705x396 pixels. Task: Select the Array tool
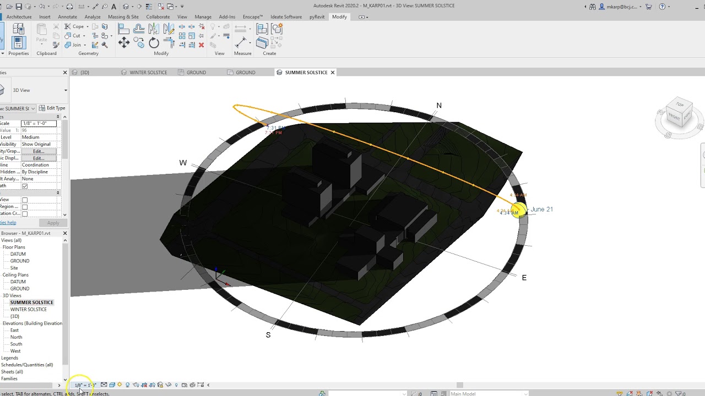pos(182,36)
